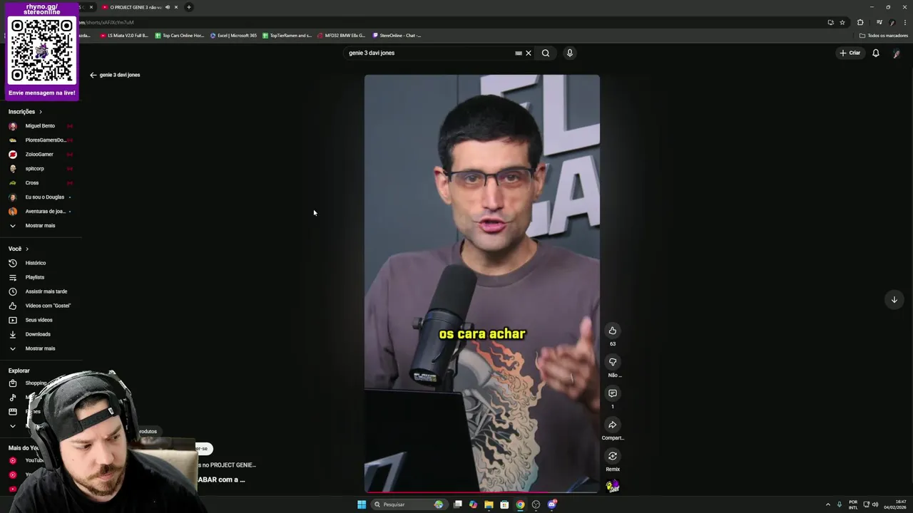
Task: Start voice search with the microphone
Action: pos(569,53)
